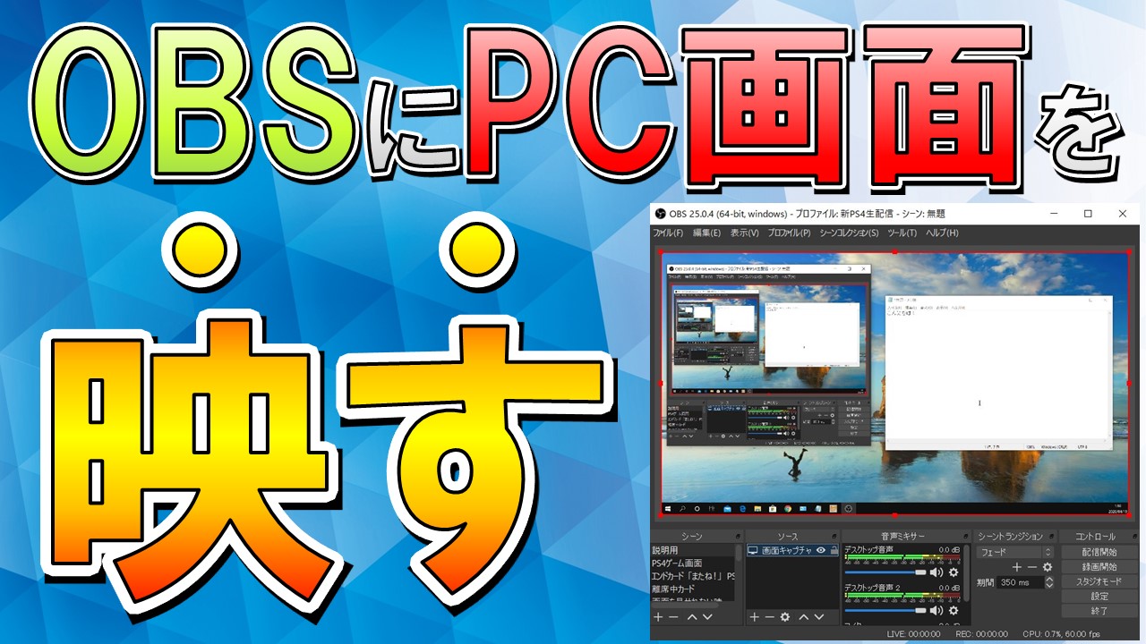1146x644 pixels.
Task: Move the source up in the Sources panel
Action: (x=804, y=617)
